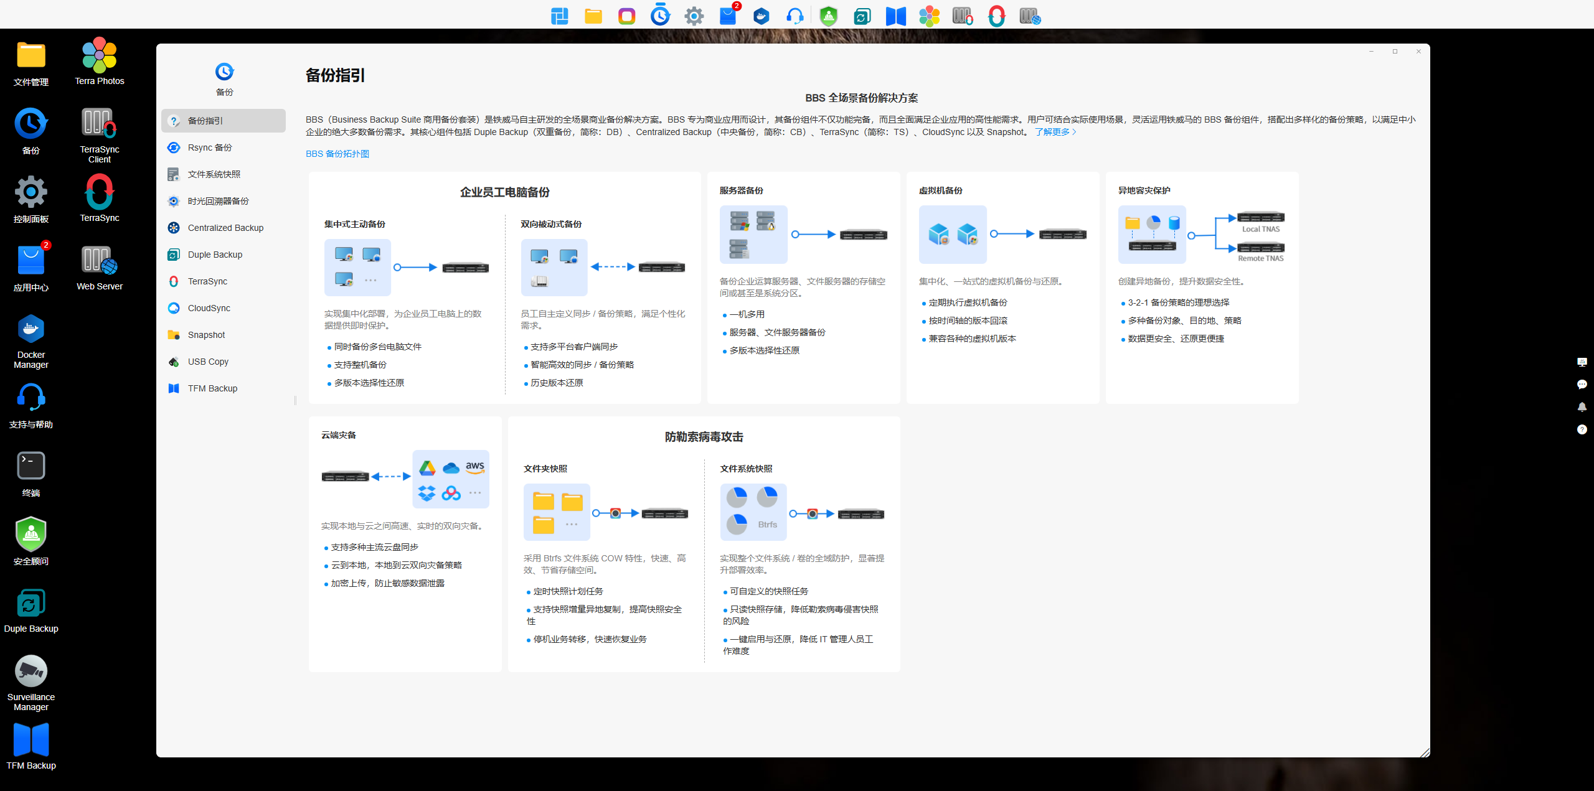Open Docker Manager desktop shortcut
This screenshot has width=1594, height=791.
click(x=31, y=341)
